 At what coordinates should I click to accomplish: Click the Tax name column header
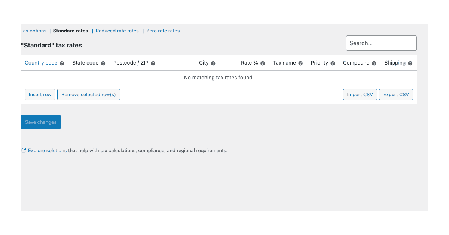[x=284, y=63]
